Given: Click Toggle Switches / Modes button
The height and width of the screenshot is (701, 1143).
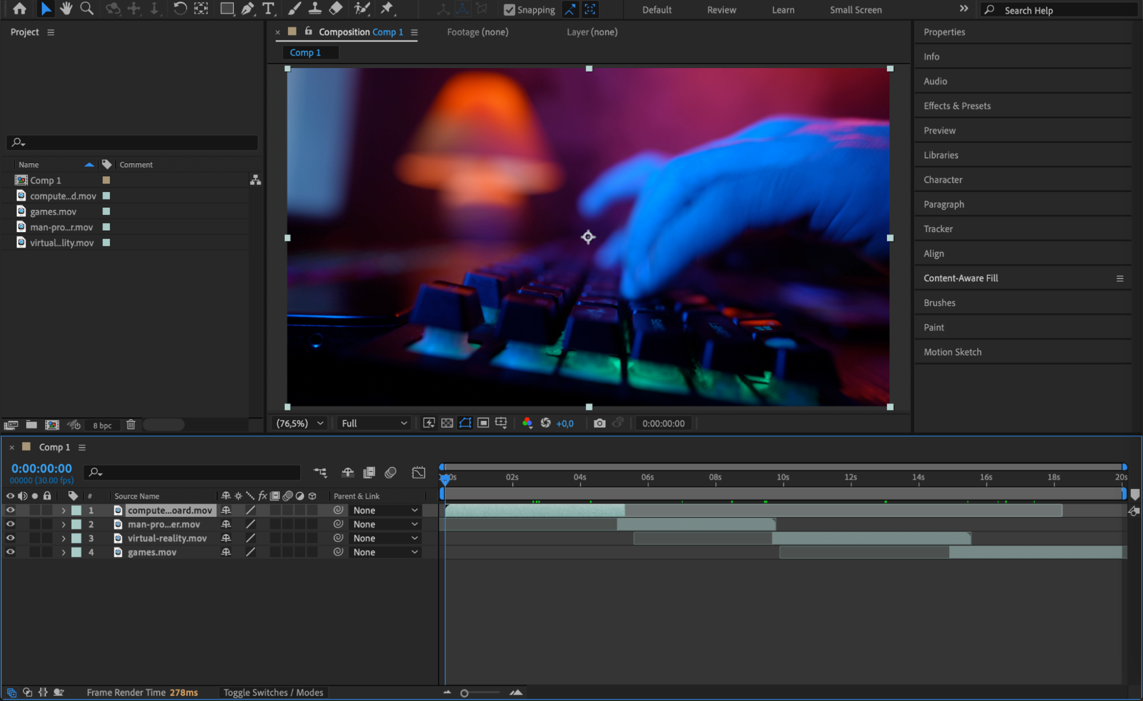Looking at the screenshot, I should tap(273, 692).
